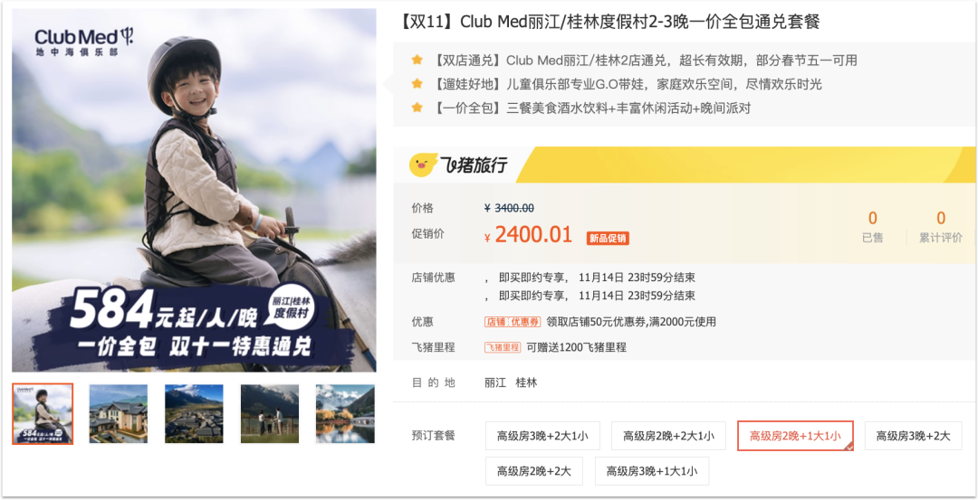Image resolution: width=978 pixels, height=500 pixels.
Task: Select package 高级房3晚+1大1小
Action: (x=652, y=471)
